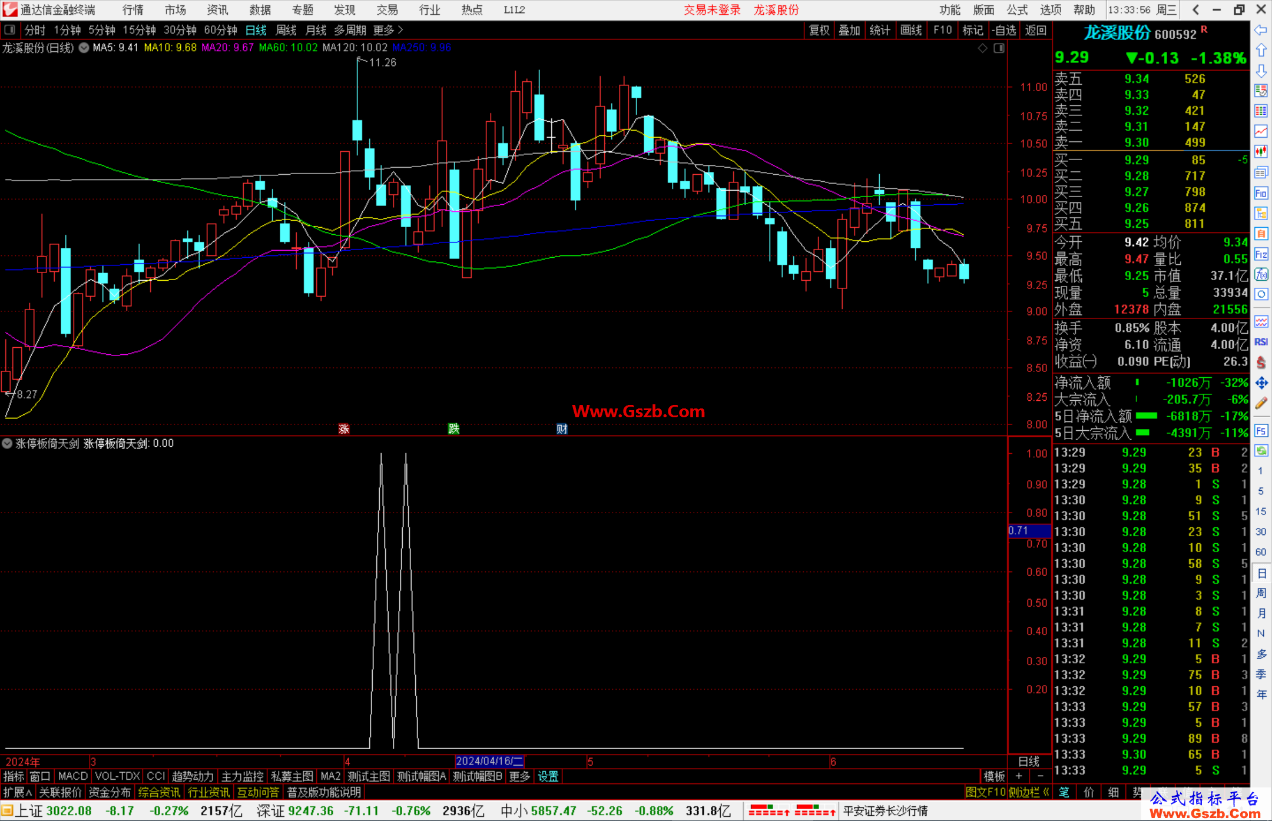
Task: Click the stock name indicator circle icon
Action: point(84,48)
